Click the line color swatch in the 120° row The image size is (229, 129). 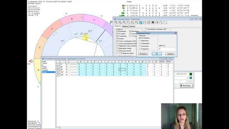click(73, 72)
